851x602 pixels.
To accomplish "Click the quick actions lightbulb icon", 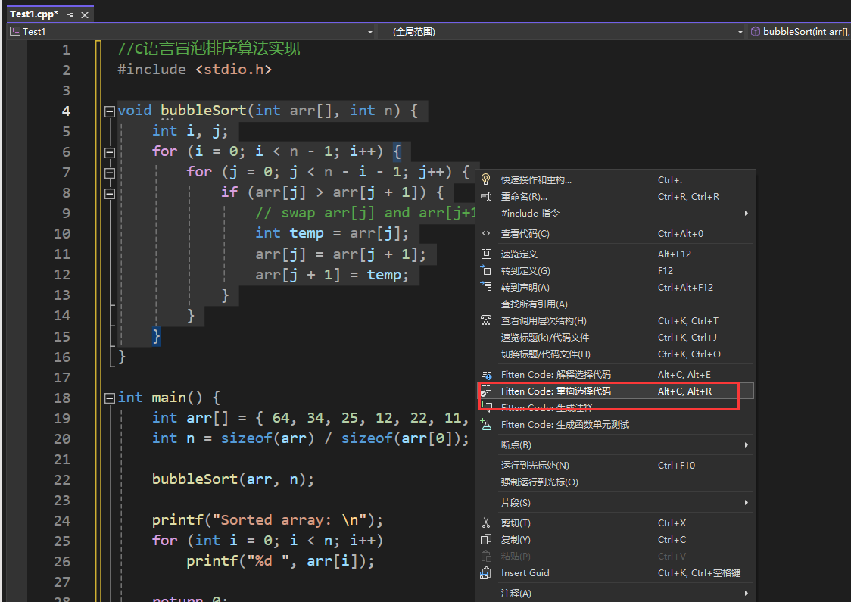I will click(x=485, y=179).
